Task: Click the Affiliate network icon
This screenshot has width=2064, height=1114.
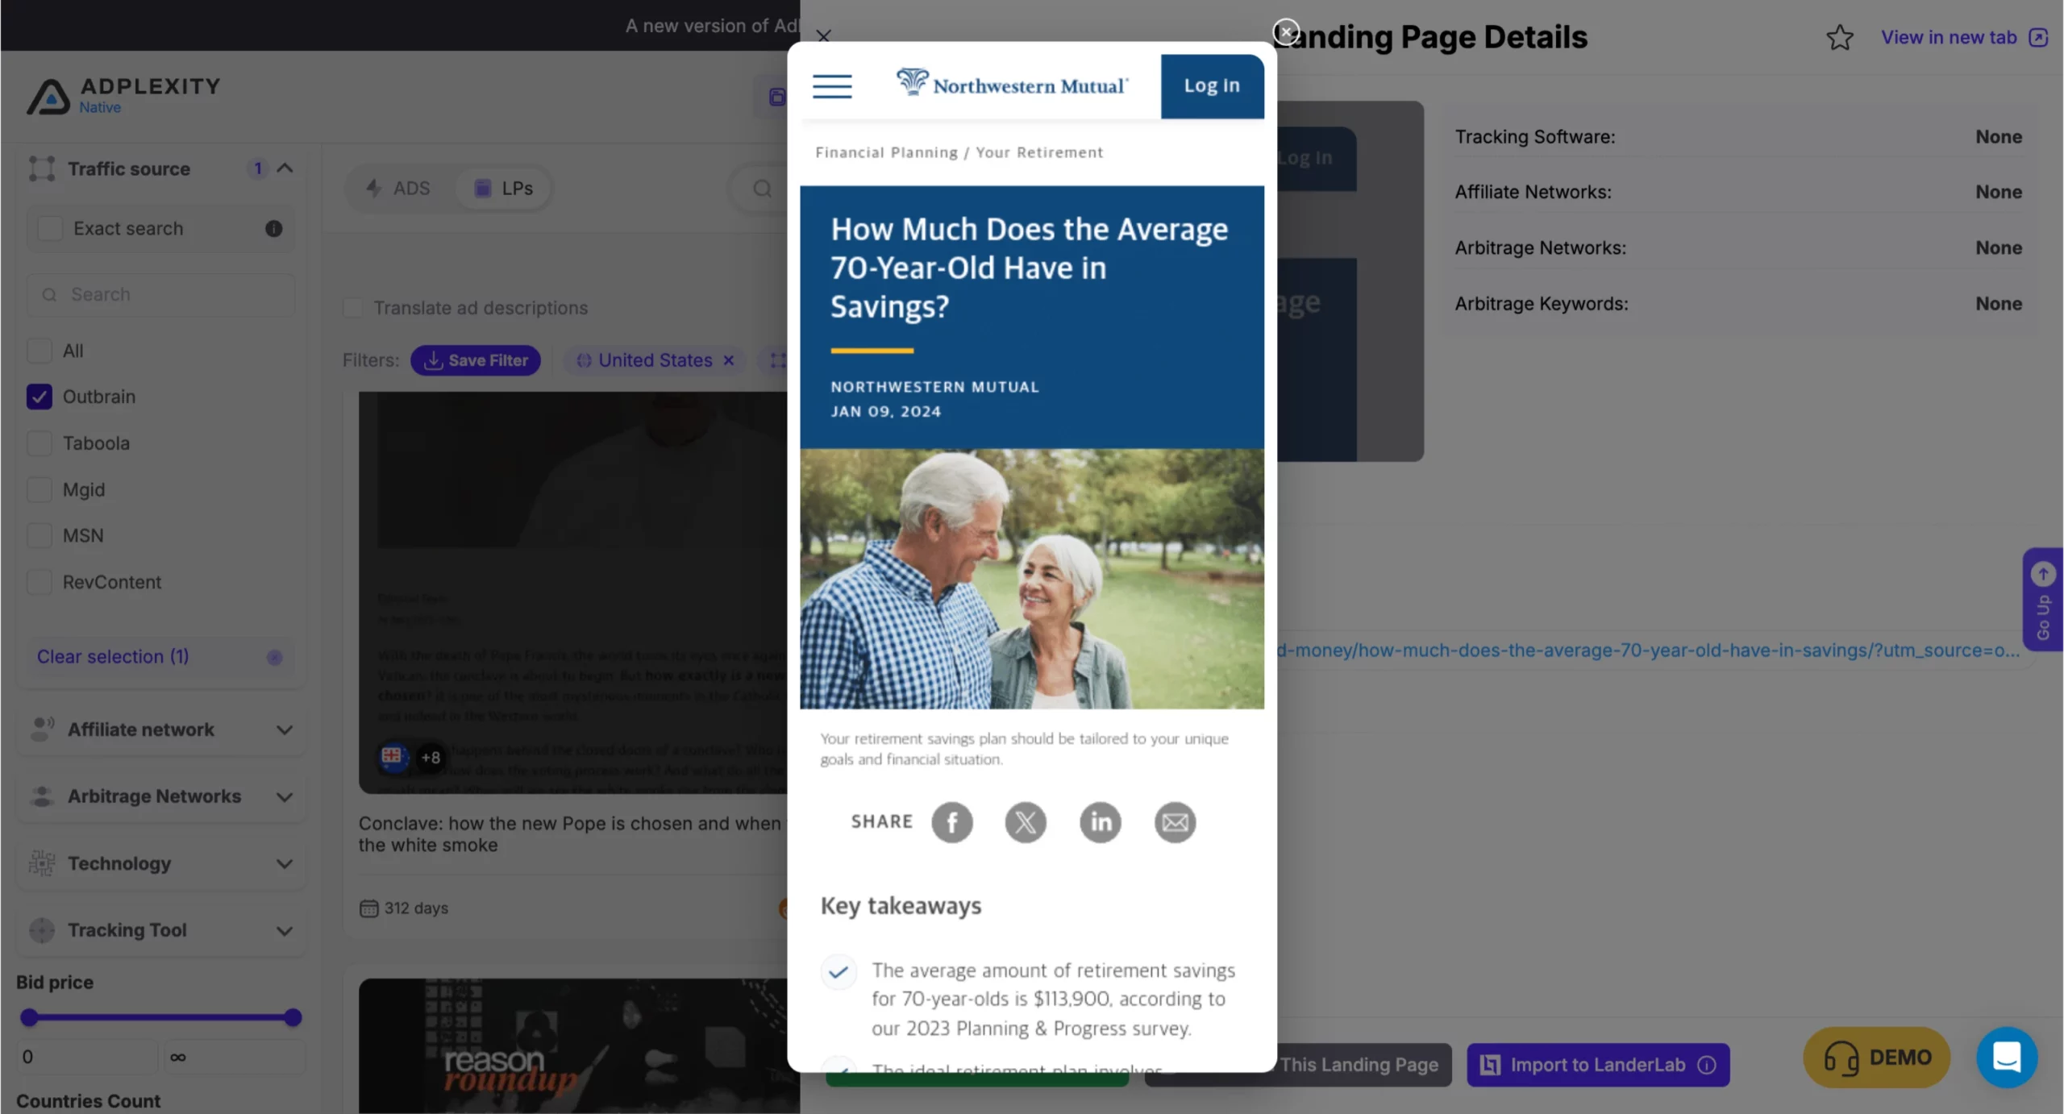Action: click(42, 730)
